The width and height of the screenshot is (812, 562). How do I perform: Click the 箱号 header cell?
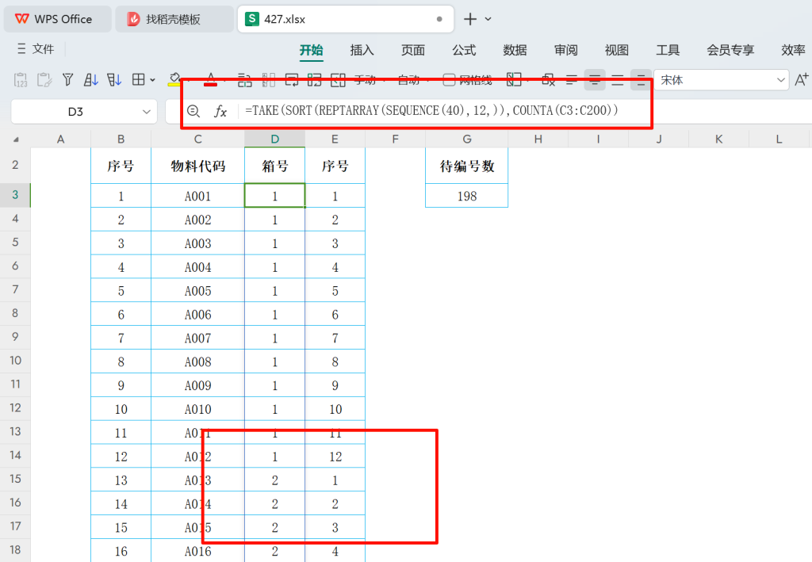coord(274,166)
